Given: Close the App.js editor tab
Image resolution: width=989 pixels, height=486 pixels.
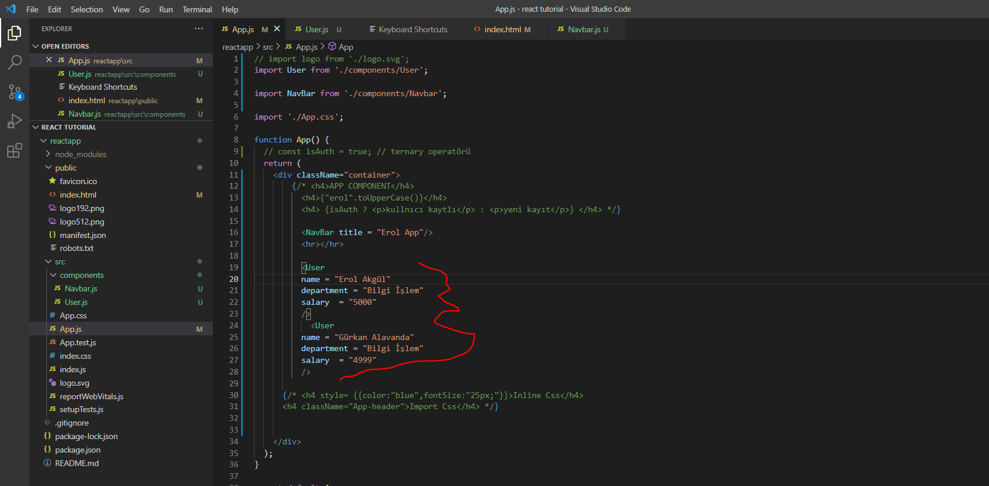Looking at the screenshot, I should 277,29.
